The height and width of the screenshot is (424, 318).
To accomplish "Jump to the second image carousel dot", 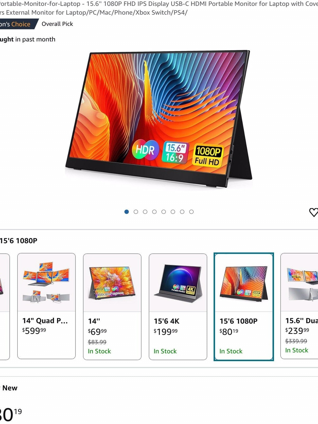I will [x=136, y=212].
